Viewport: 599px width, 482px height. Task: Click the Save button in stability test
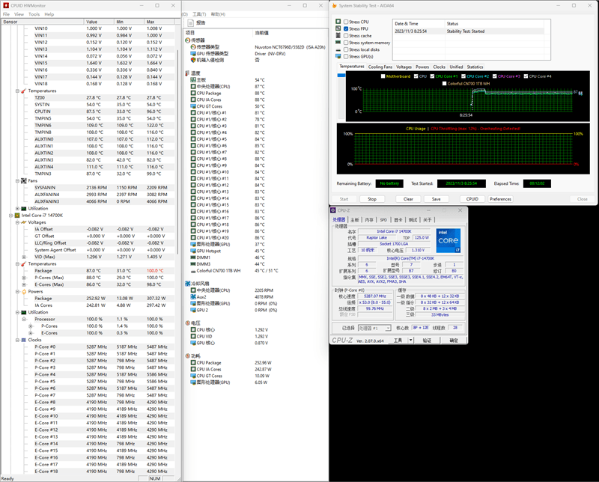coord(437,199)
